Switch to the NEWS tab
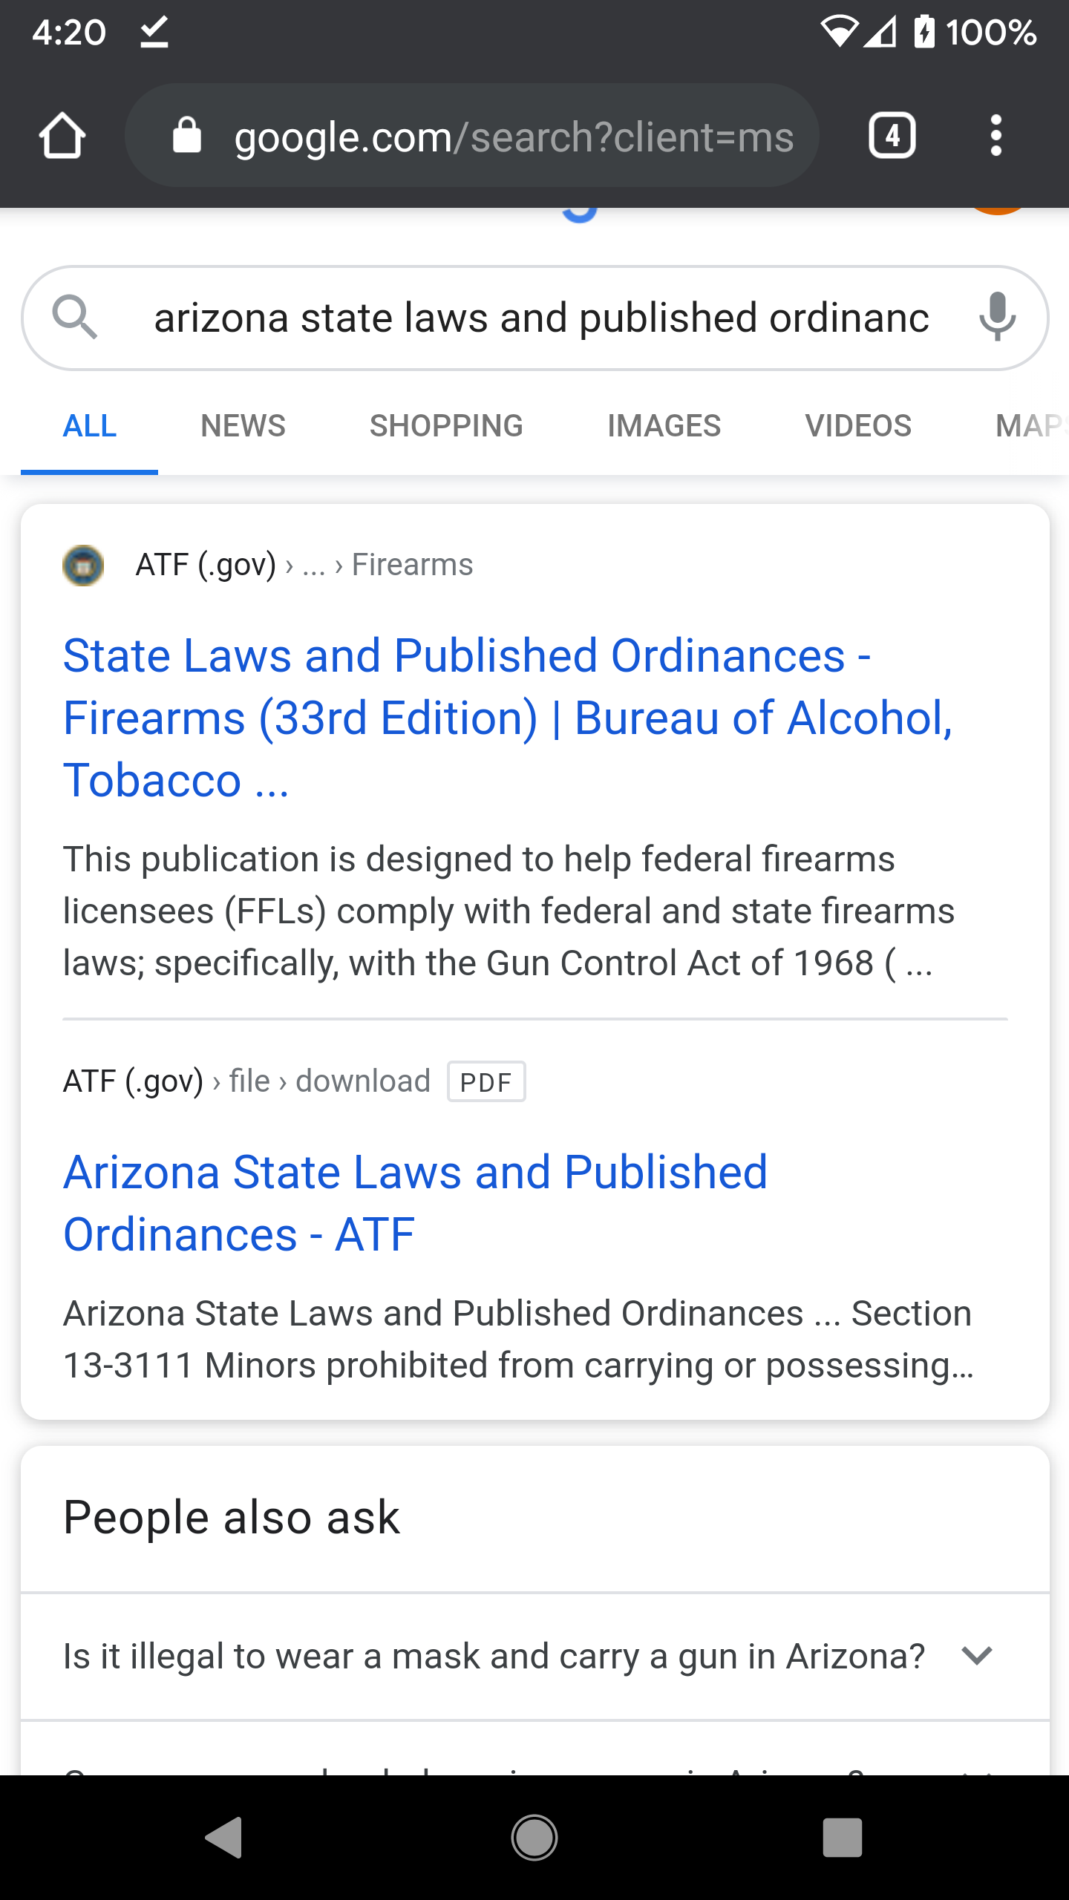Image resolution: width=1069 pixels, height=1900 pixels. [243, 426]
